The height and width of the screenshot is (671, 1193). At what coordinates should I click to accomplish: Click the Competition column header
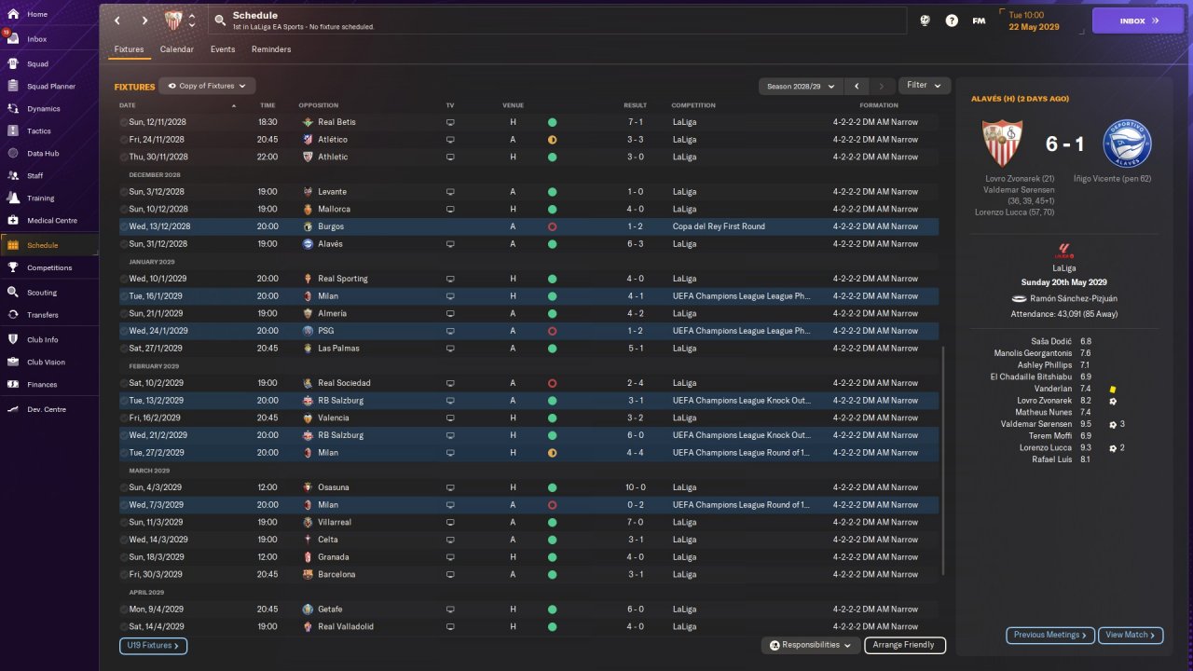click(693, 105)
